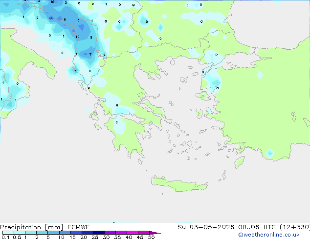The image size is (310, 239).
Task: Click the precipitation value '7' on the map
Action: [90, 55]
